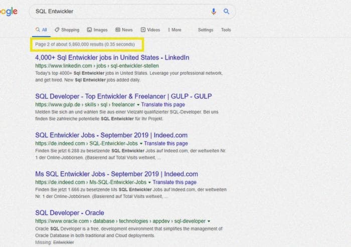This screenshot has width=351, height=247.
Task: Translate the Ms-SQL-Entwickler-Jobs Indeed page
Action: click(174, 182)
